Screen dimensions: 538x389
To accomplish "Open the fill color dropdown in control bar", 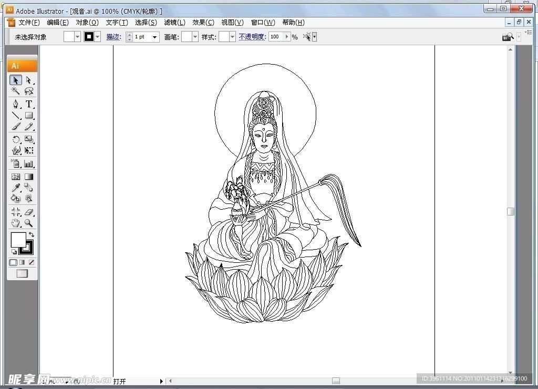I will 77,37.
